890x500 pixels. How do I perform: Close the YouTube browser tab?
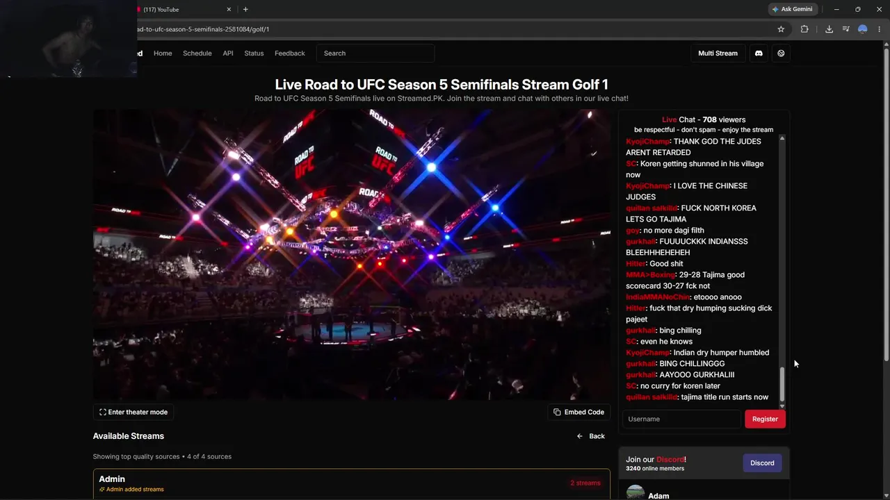tap(229, 10)
